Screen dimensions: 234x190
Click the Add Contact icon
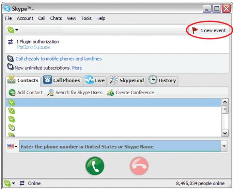click(12, 93)
